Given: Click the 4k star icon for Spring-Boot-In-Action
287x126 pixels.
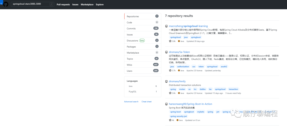Looking at the screenshot, I should [x=170, y=120].
